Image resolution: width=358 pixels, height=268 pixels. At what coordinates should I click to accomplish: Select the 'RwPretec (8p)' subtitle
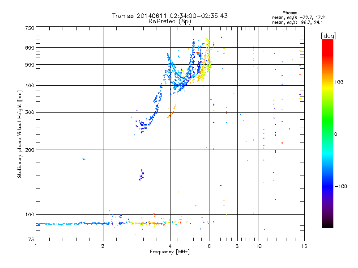pyautogui.click(x=170, y=21)
